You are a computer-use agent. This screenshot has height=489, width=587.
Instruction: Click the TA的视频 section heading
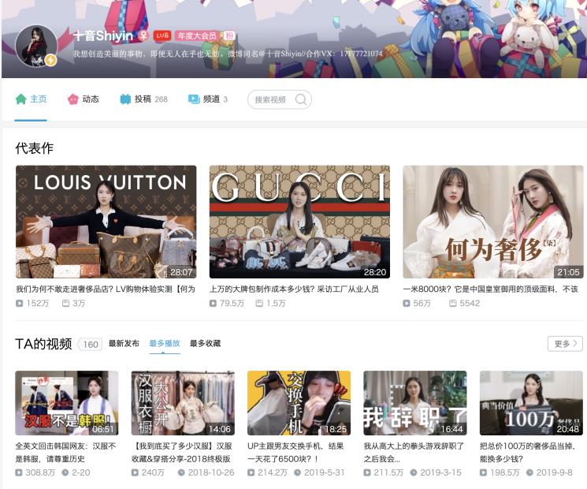pyautogui.click(x=43, y=344)
